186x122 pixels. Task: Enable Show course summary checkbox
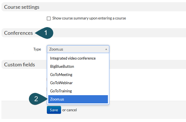49,19
